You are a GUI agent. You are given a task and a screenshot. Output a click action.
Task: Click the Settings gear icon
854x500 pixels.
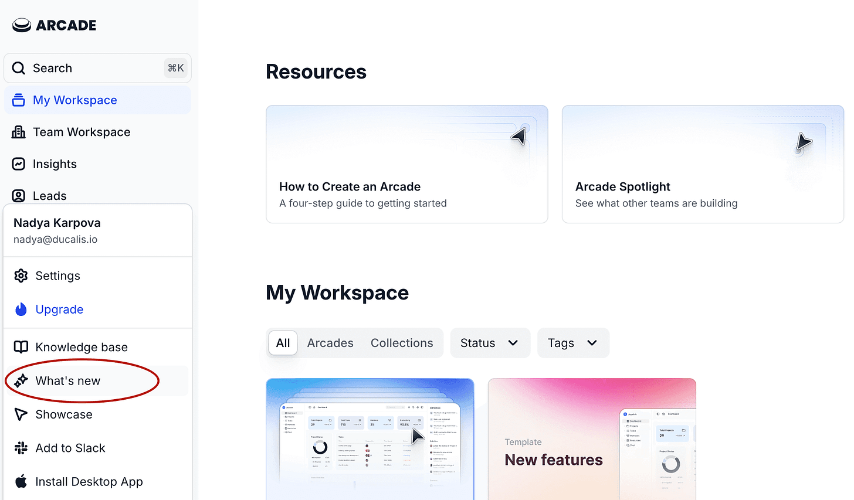point(21,275)
